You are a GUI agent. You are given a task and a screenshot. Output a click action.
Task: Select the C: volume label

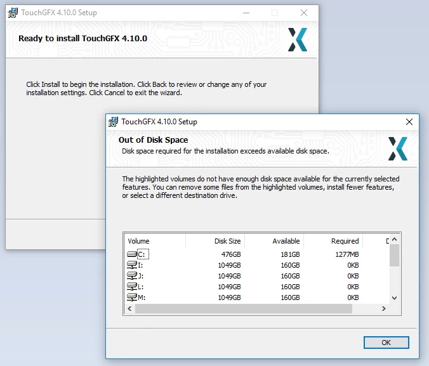(143, 254)
